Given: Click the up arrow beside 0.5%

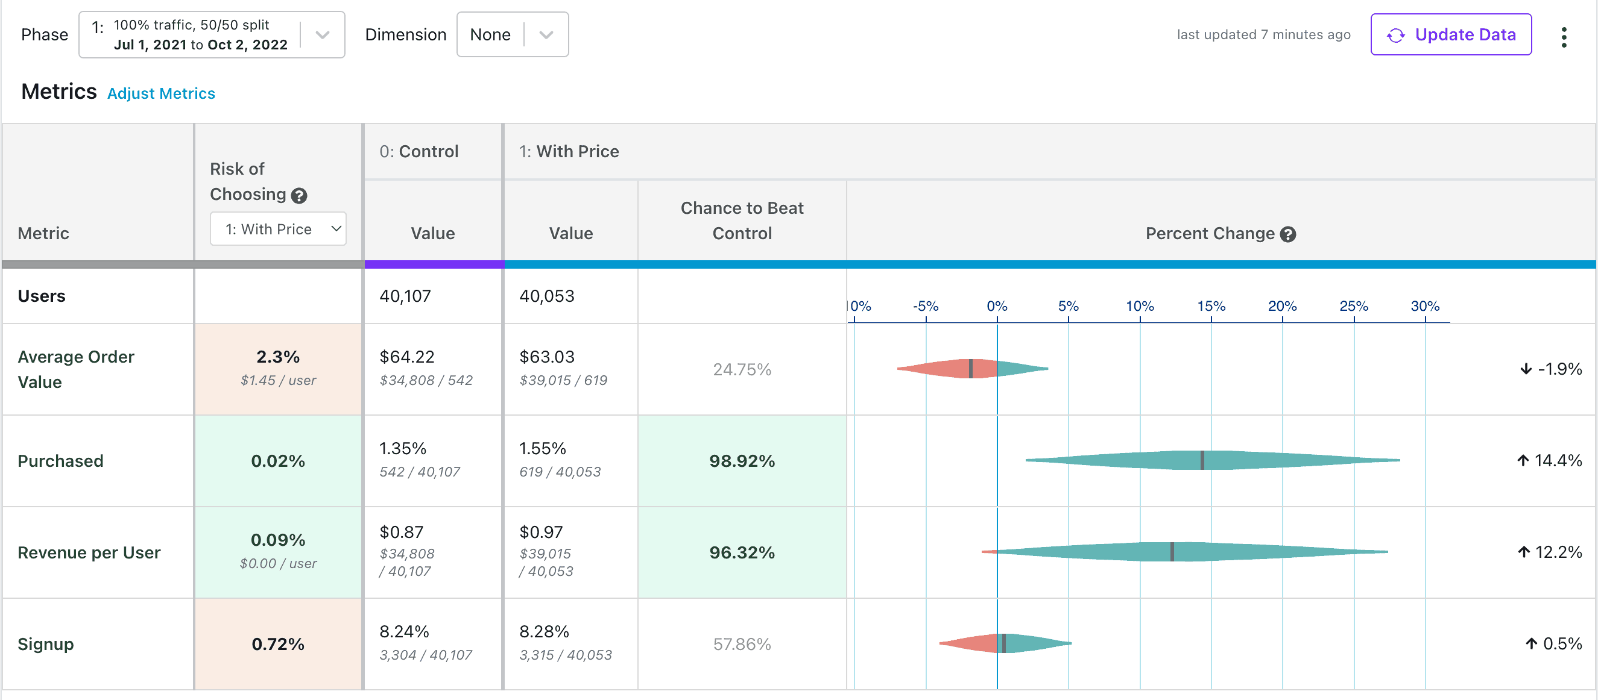Looking at the screenshot, I should [x=1531, y=643].
